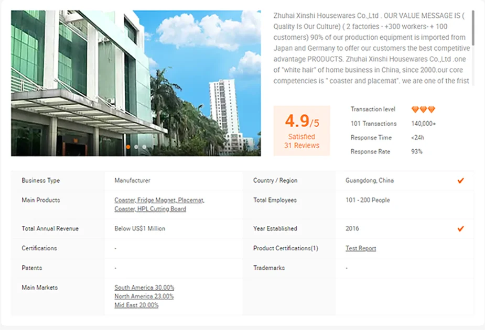The image size is (485, 330).
Task: Click the Year Established label
Action: point(275,229)
